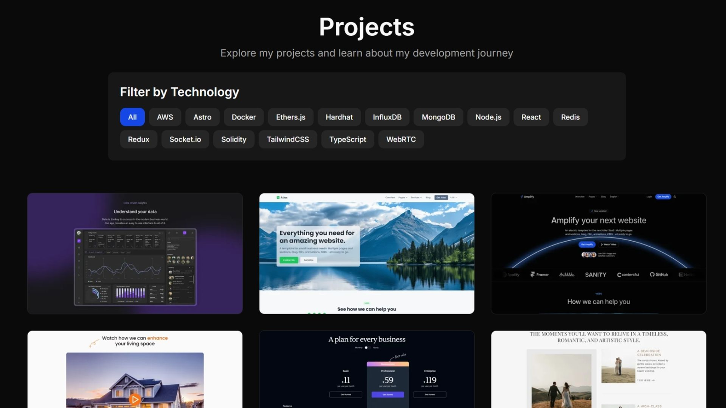This screenshot has width=726, height=408.
Task: Filter projects by Redux
Action: click(x=138, y=139)
